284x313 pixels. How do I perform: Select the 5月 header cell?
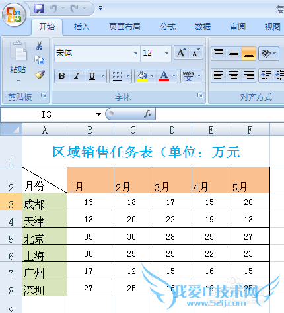[250, 180]
